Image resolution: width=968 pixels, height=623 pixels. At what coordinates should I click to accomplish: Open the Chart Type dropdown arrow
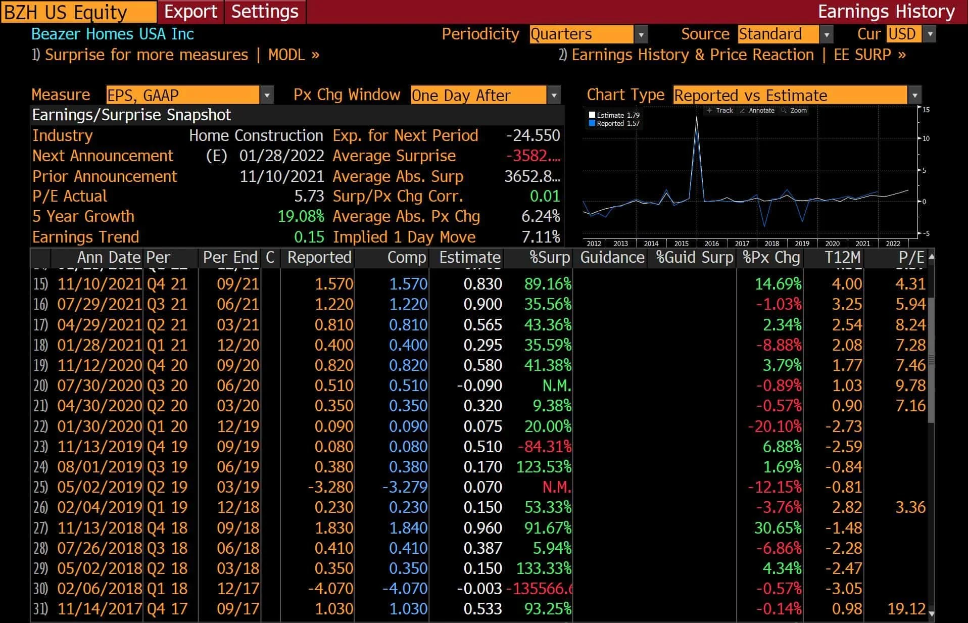coord(914,95)
